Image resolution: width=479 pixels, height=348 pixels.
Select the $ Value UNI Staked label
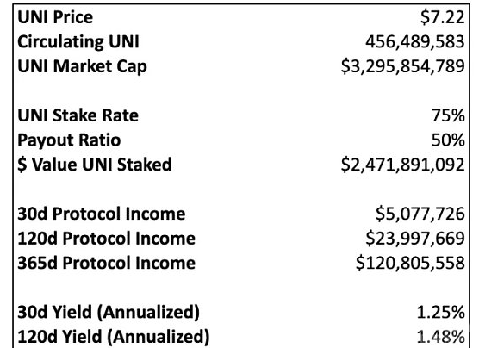[95, 165]
